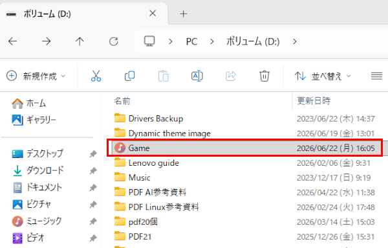
Task: Click the date 2026/06/19 (金) 13:01
Action: pos(336,133)
